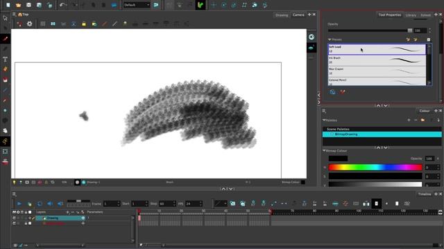This screenshot has width=444, height=249.
Task: Select the Hand (grabber) tool
Action: tap(5, 131)
